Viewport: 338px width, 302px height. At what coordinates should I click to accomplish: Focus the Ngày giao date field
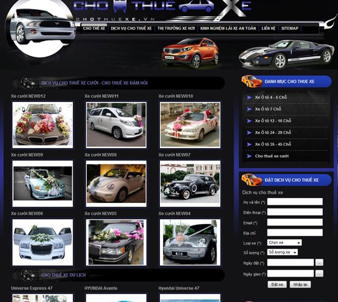pos(290,274)
